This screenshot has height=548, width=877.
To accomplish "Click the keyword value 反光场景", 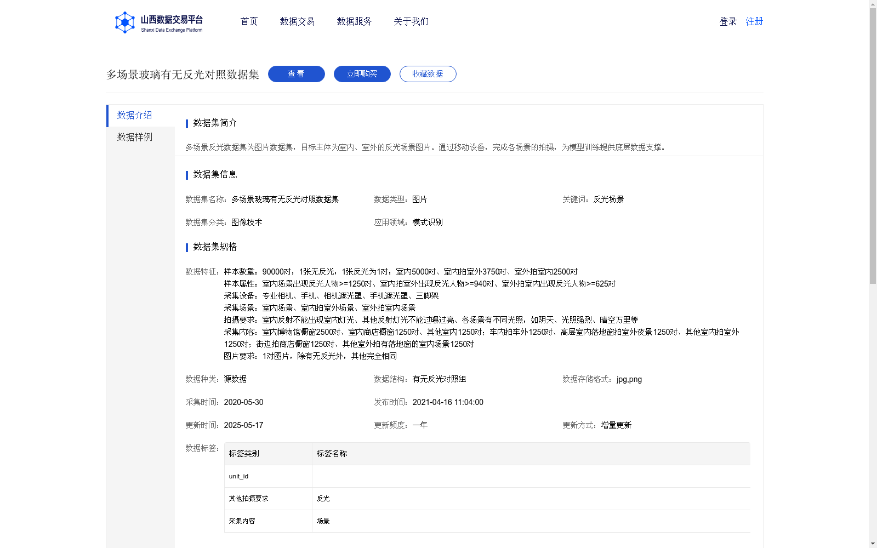I will [x=608, y=199].
